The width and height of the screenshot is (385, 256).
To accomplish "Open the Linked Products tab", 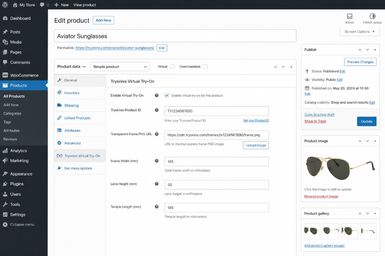I will click(x=80, y=118).
